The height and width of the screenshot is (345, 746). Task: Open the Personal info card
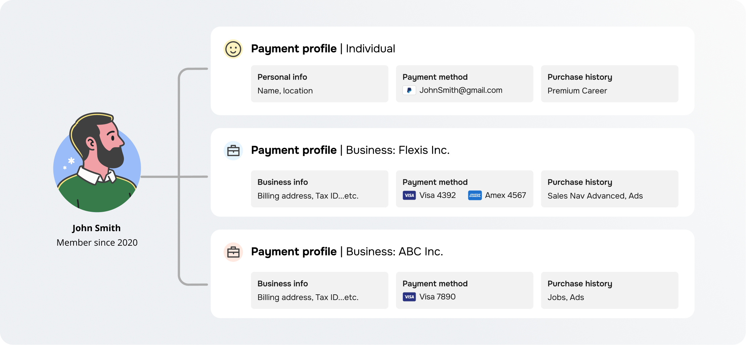click(x=320, y=84)
